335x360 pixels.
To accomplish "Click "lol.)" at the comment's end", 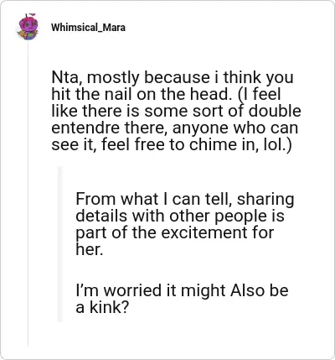I will 277,144.
